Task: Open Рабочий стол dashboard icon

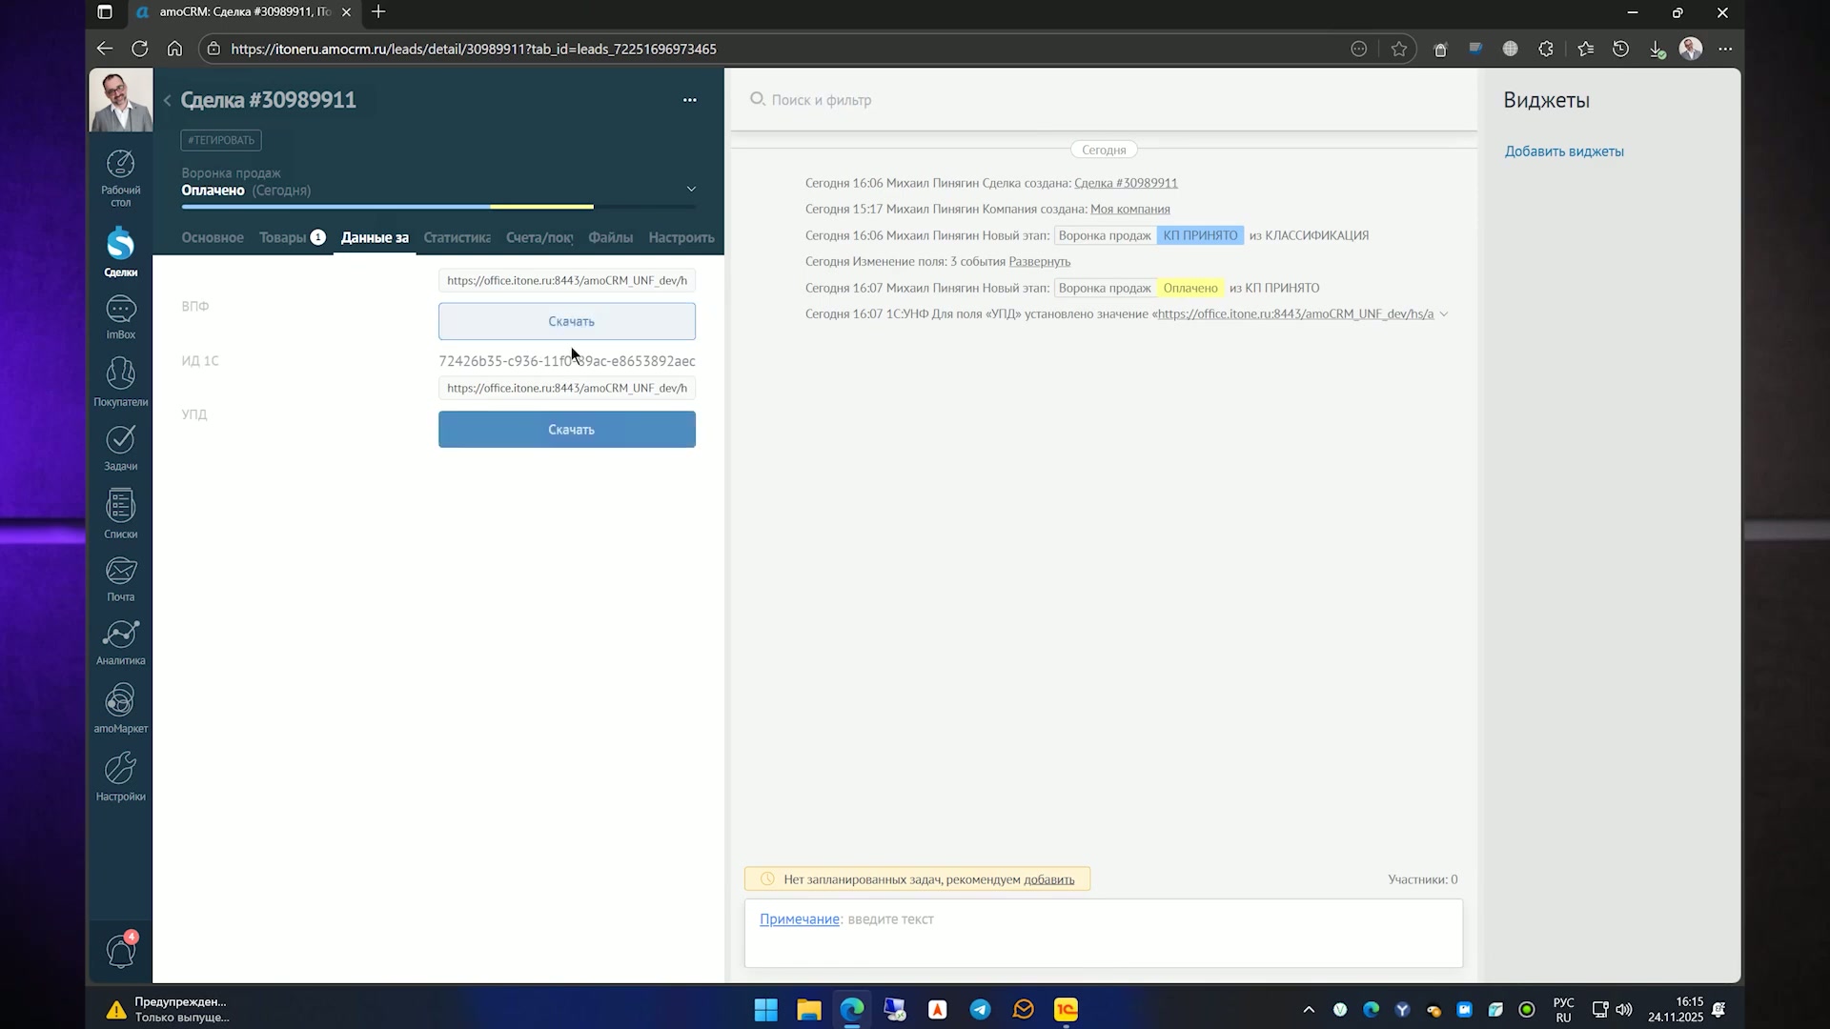Action: 120,177
